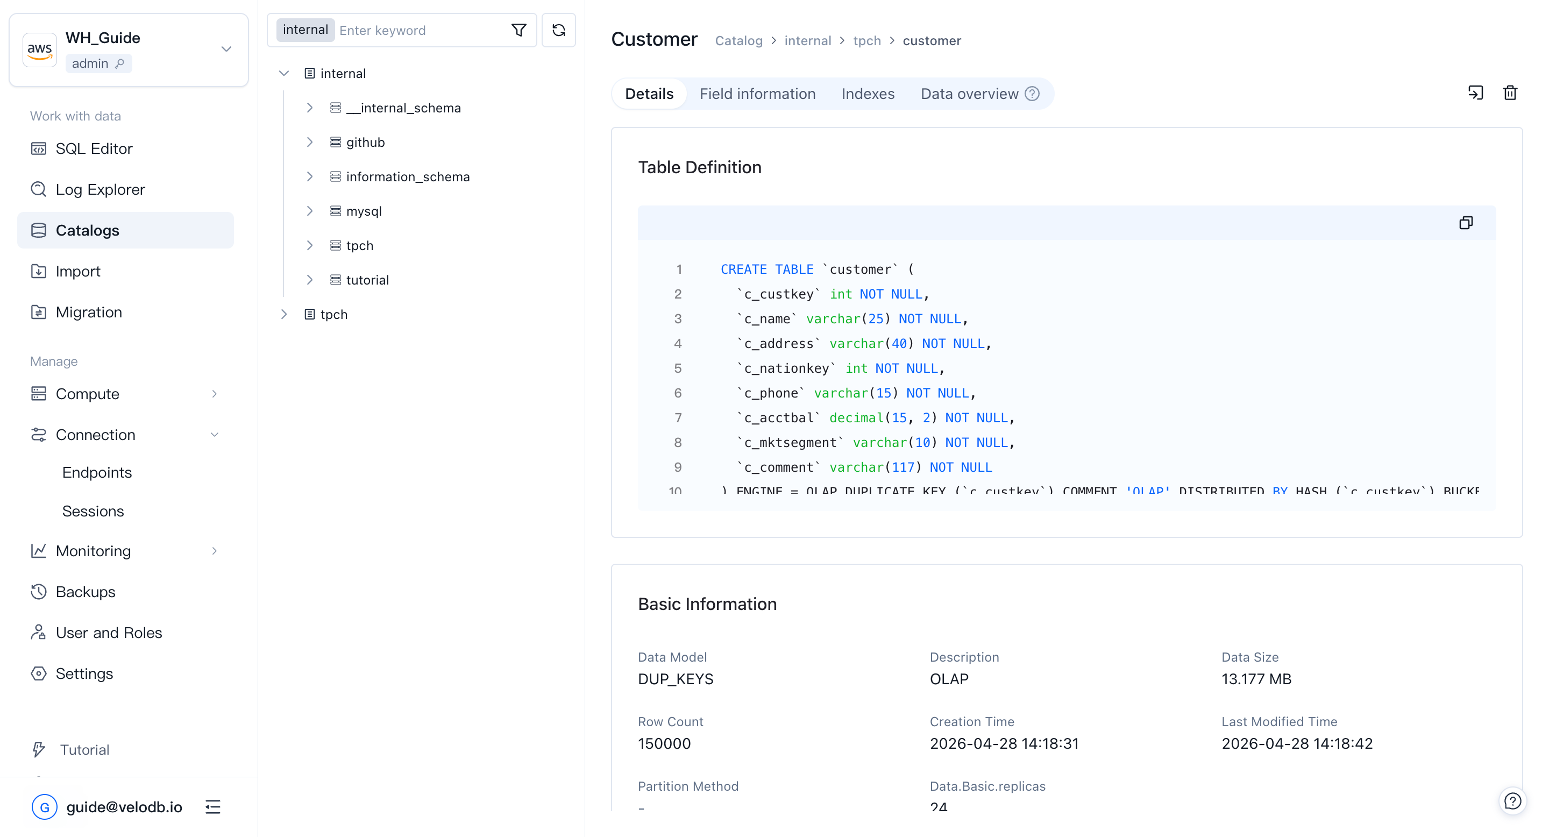
Task: Open the Import section
Action: (77, 271)
